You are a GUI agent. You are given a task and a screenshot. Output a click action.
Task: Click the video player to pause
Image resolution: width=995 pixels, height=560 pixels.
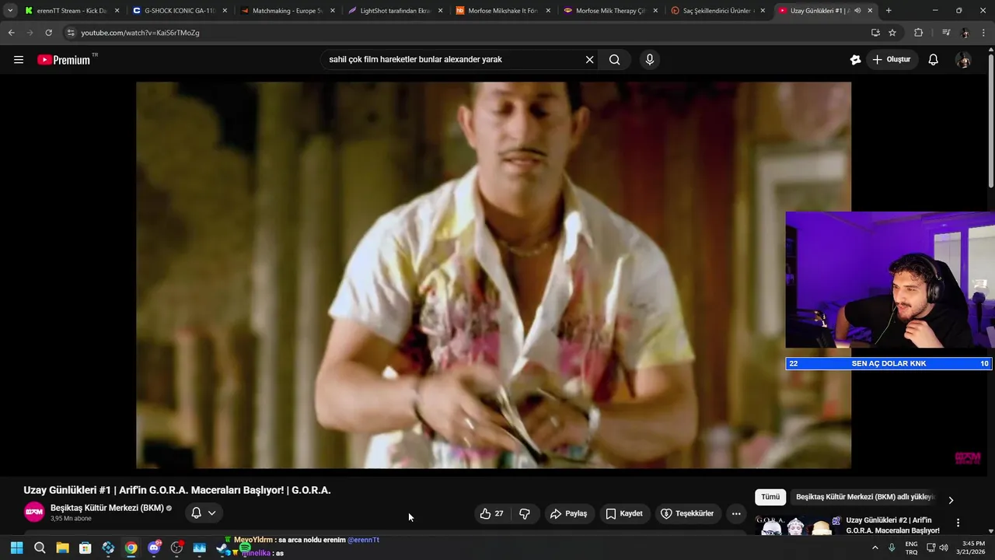click(494, 275)
